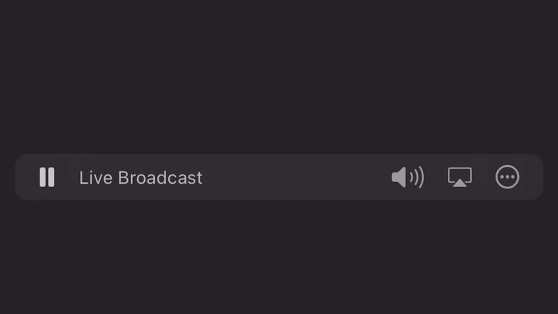Toggle playback with the pause icon
Viewport: 558px width, 314px height.
pos(47,177)
